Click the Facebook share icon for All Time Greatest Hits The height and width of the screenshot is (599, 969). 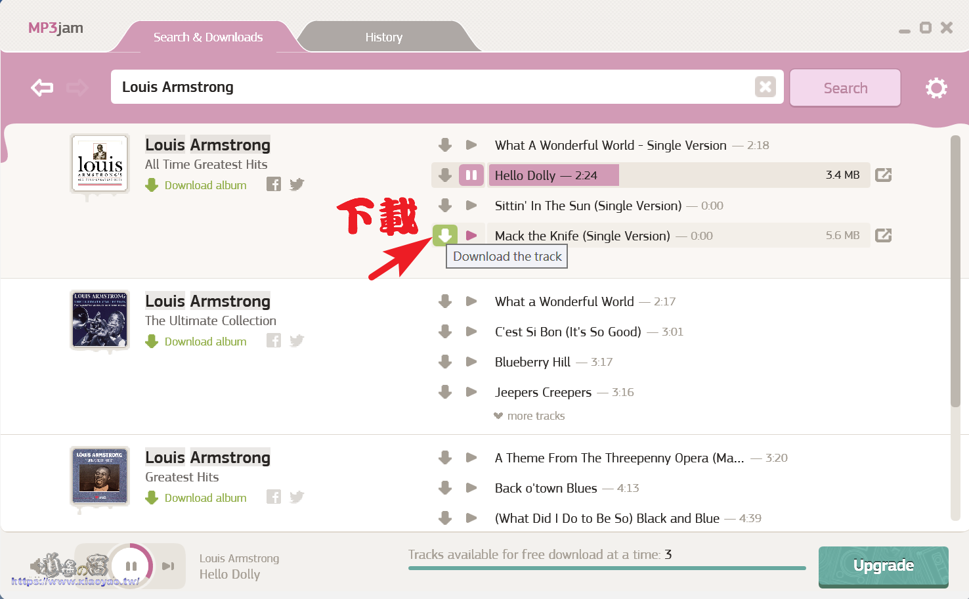273,185
